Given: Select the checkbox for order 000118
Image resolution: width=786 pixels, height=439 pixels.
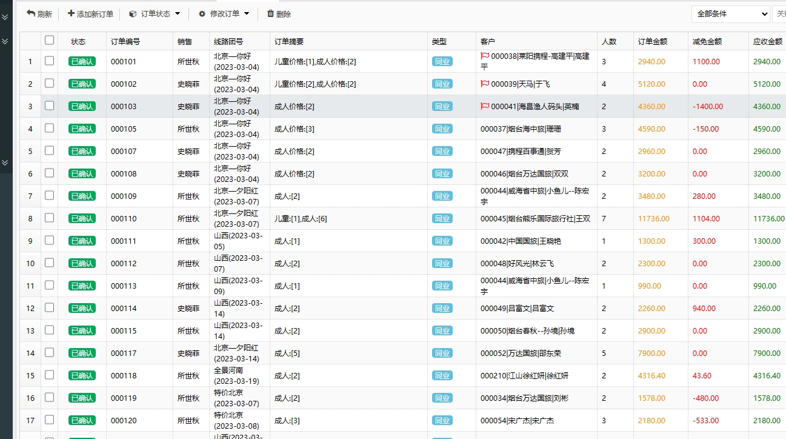Looking at the screenshot, I should [x=49, y=375].
